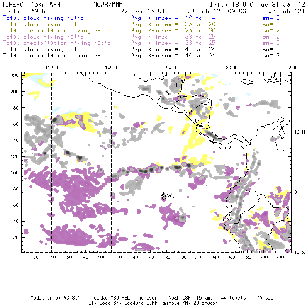Click the '(09 CST Fri 03 Feb 12)' text

tap(264, 11)
